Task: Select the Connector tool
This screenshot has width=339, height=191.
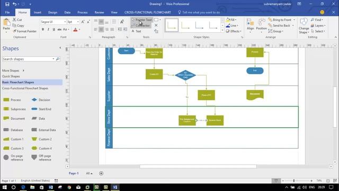Action: pos(141,25)
